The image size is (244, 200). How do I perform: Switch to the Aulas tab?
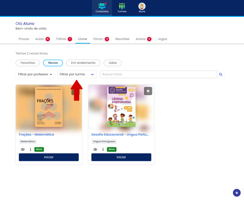[x=42, y=39]
